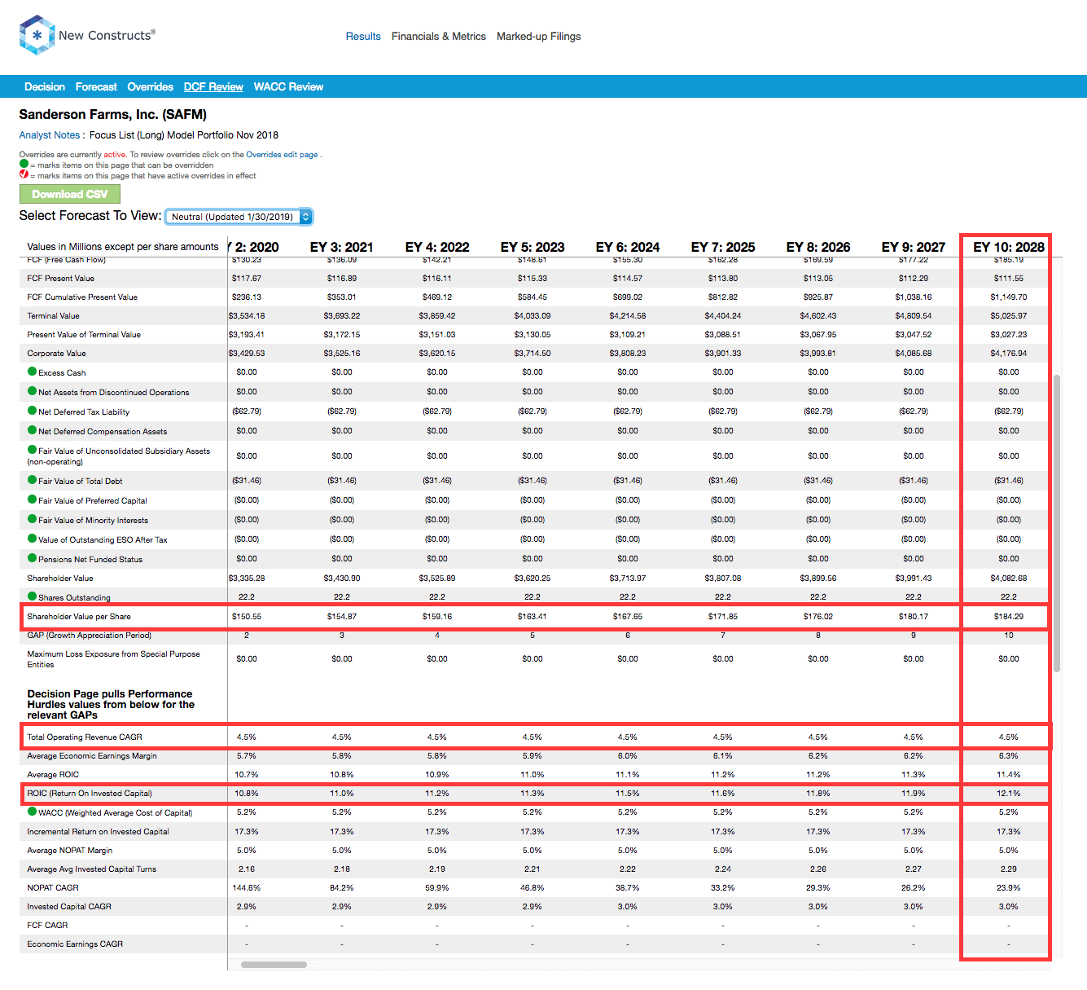The width and height of the screenshot is (1087, 990).
Task: Click the Shareholder Value per Share row label
Action: (x=79, y=617)
